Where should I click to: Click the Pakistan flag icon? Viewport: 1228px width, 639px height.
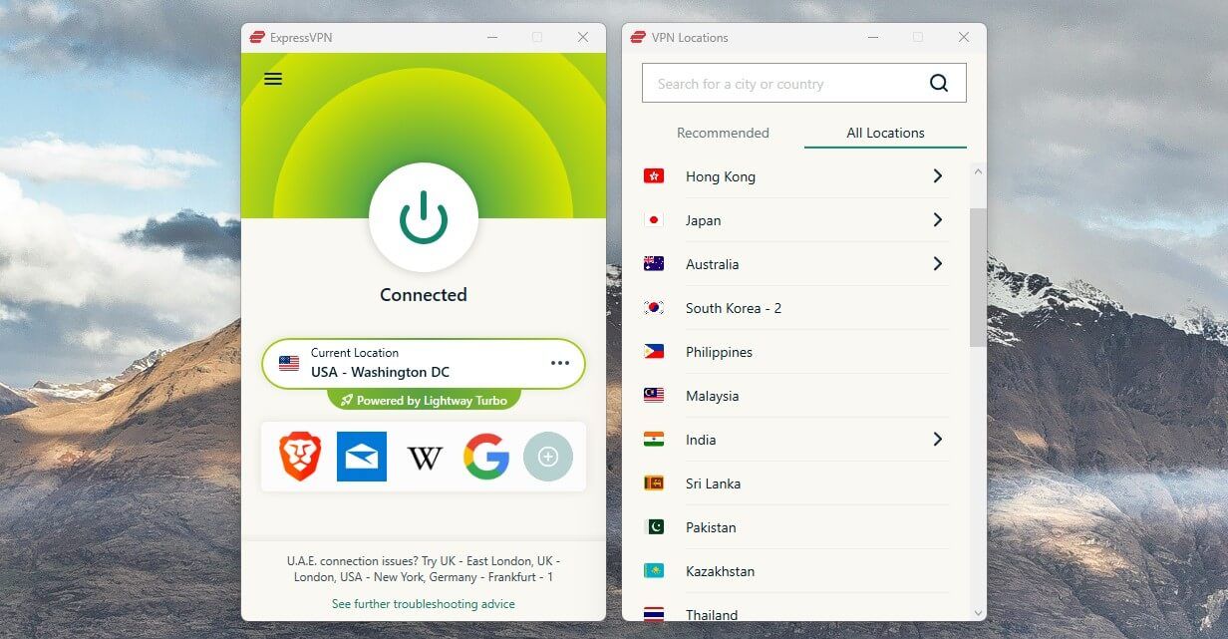point(654,527)
